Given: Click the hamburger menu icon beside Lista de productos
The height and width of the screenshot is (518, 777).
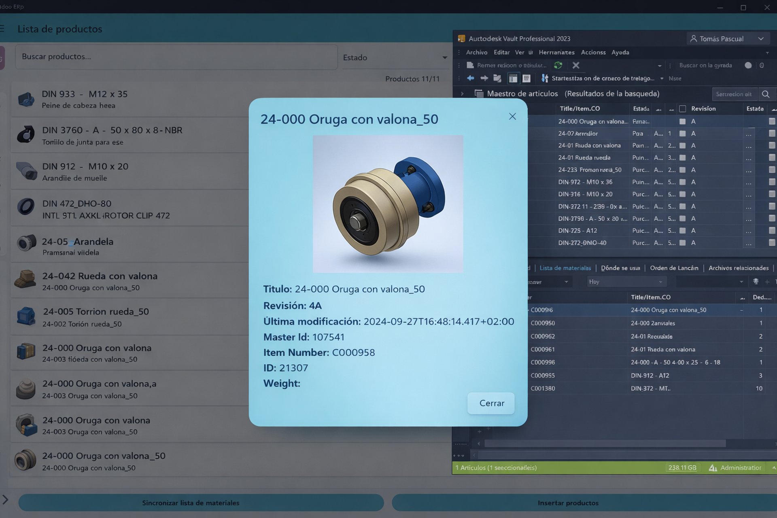Looking at the screenshot, I should pos(2,29).
